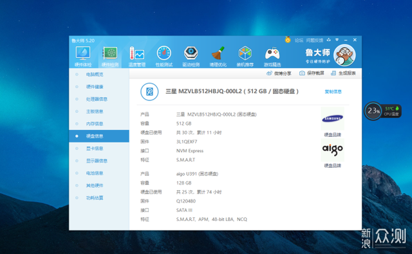This screenshot has width=412, height=254.
Task: Click 硬盘品牌 link under aigo logo
Action: [x=332, y=165]
